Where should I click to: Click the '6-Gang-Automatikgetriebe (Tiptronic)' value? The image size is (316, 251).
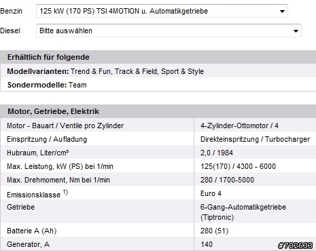(x=243, y=212)
